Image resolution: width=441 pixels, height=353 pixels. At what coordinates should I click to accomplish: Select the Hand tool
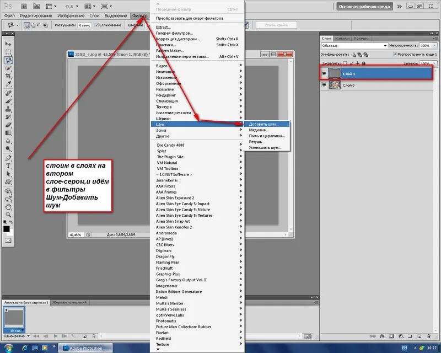click(x=8, y=207)
